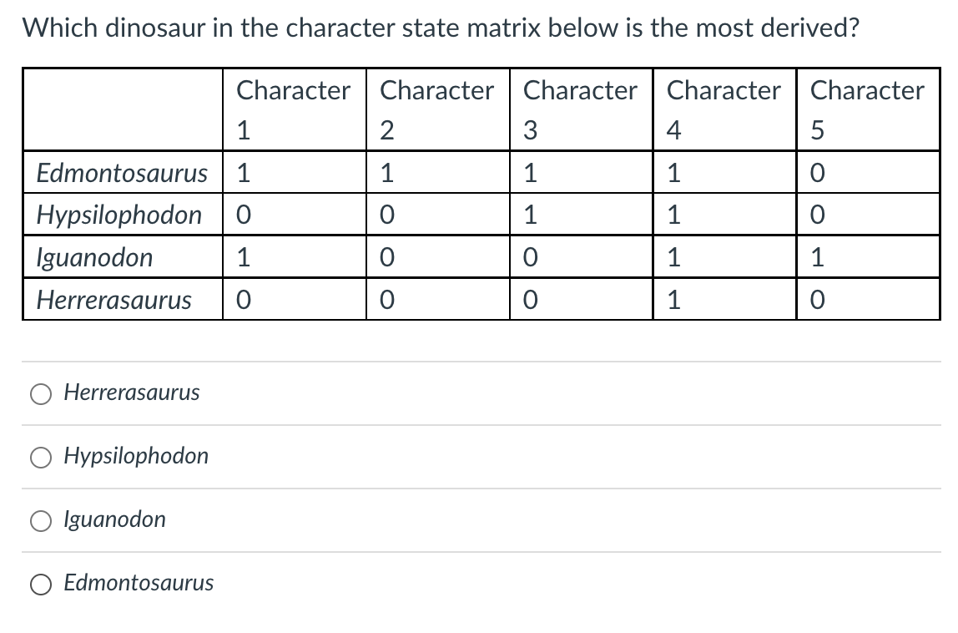Click the Iguanodon row label in the table

pyautogui.click(x=94, y=257)
